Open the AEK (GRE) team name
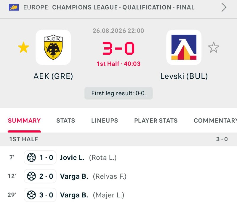237x203 pixels. point(53,76)
